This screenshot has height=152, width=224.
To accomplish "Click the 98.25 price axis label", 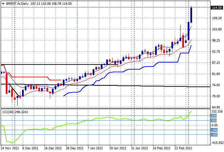I will click(x=216, y=41).
